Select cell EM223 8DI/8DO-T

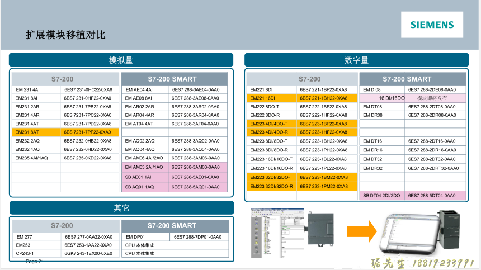271,141
